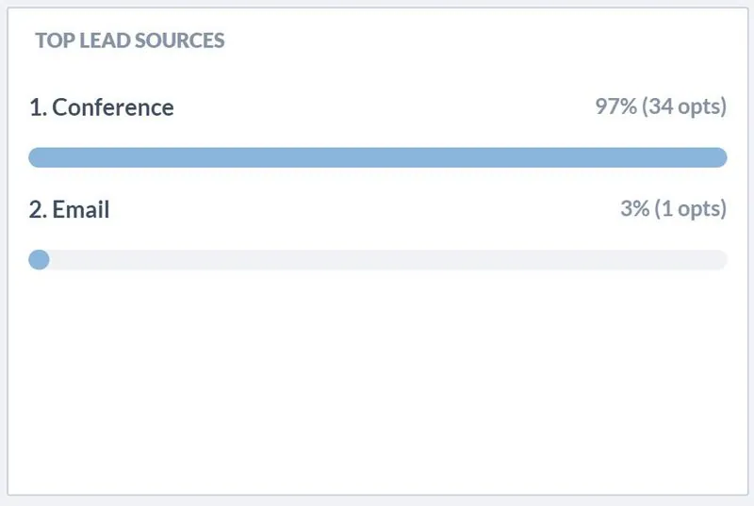Screen dimensions: 754x506
Task: Click the 3% percentage value
Action: click(x=634, y=208)
